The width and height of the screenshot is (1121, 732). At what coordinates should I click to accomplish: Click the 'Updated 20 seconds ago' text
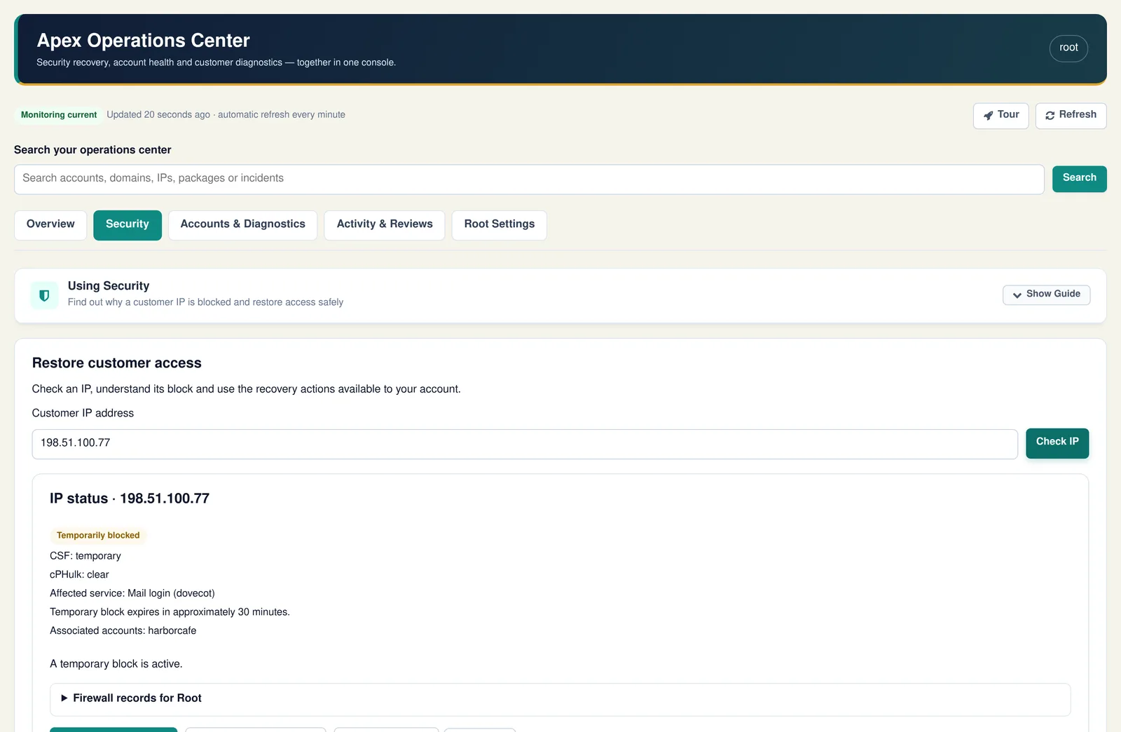[158, 115]
